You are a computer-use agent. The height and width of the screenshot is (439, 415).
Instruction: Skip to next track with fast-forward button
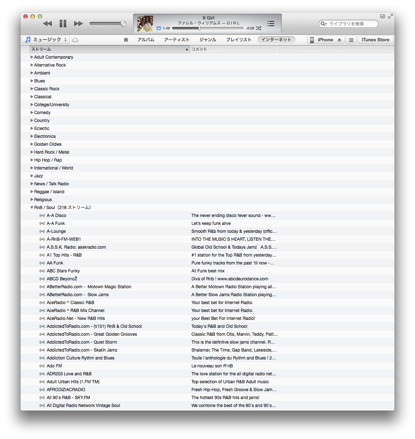pyautogui.click(x=78, y=24)
